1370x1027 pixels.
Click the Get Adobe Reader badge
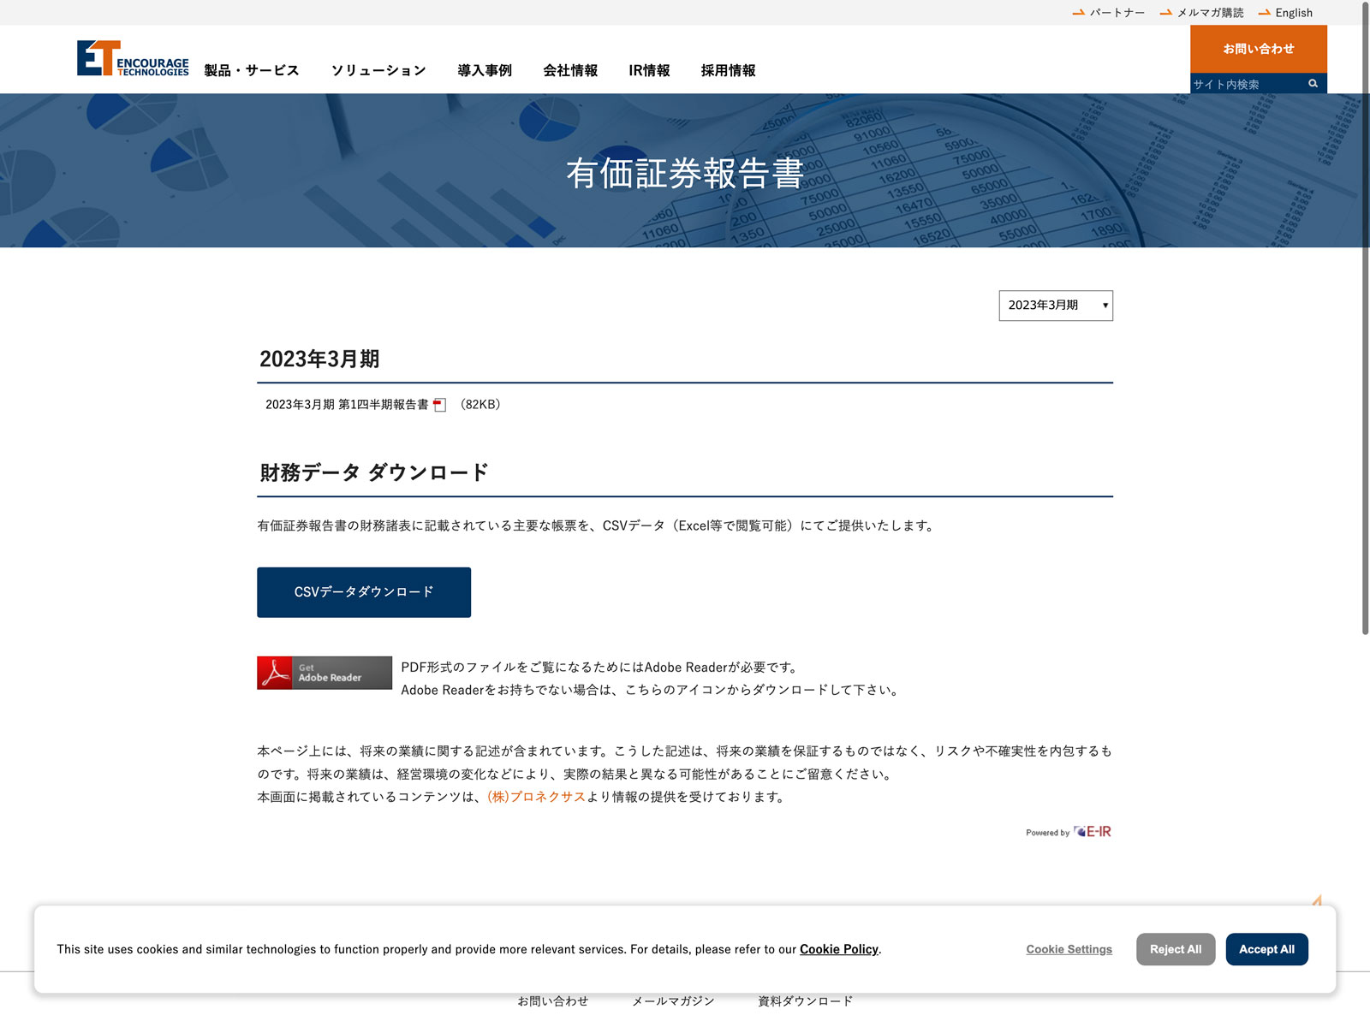coord(325,673)
